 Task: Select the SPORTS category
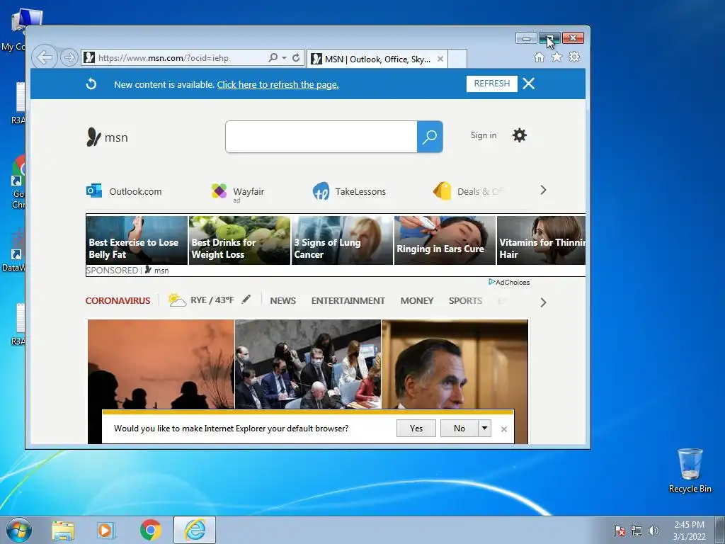click(466, 300)
